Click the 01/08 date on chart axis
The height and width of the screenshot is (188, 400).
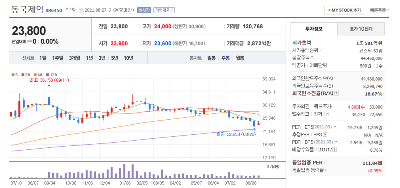pyautogui.click(x=125, y=183)
